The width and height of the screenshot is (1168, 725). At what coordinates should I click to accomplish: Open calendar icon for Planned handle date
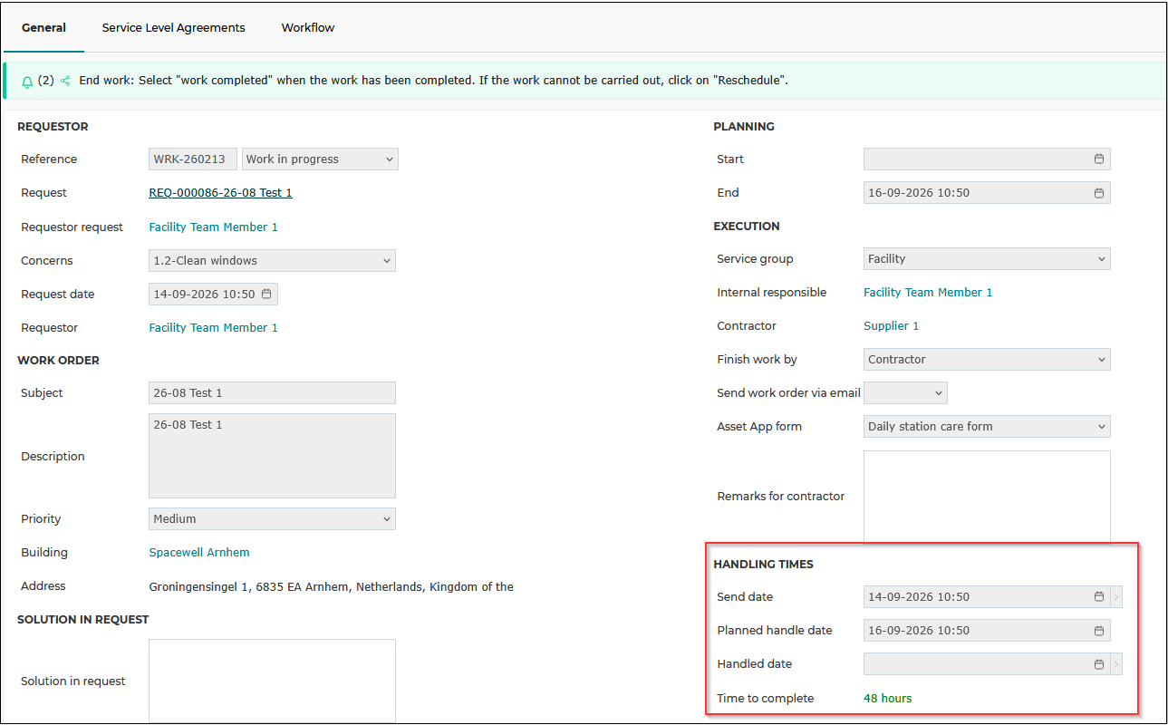pos(1099,630)
